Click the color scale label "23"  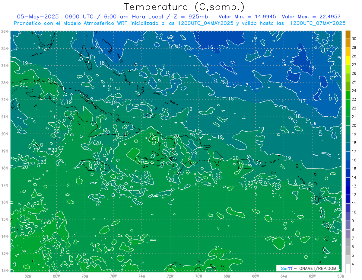click(x=354, y=99)
